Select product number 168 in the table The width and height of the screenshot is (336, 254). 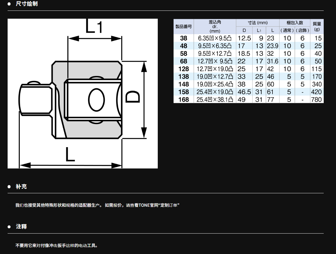[x=184, y=100]
